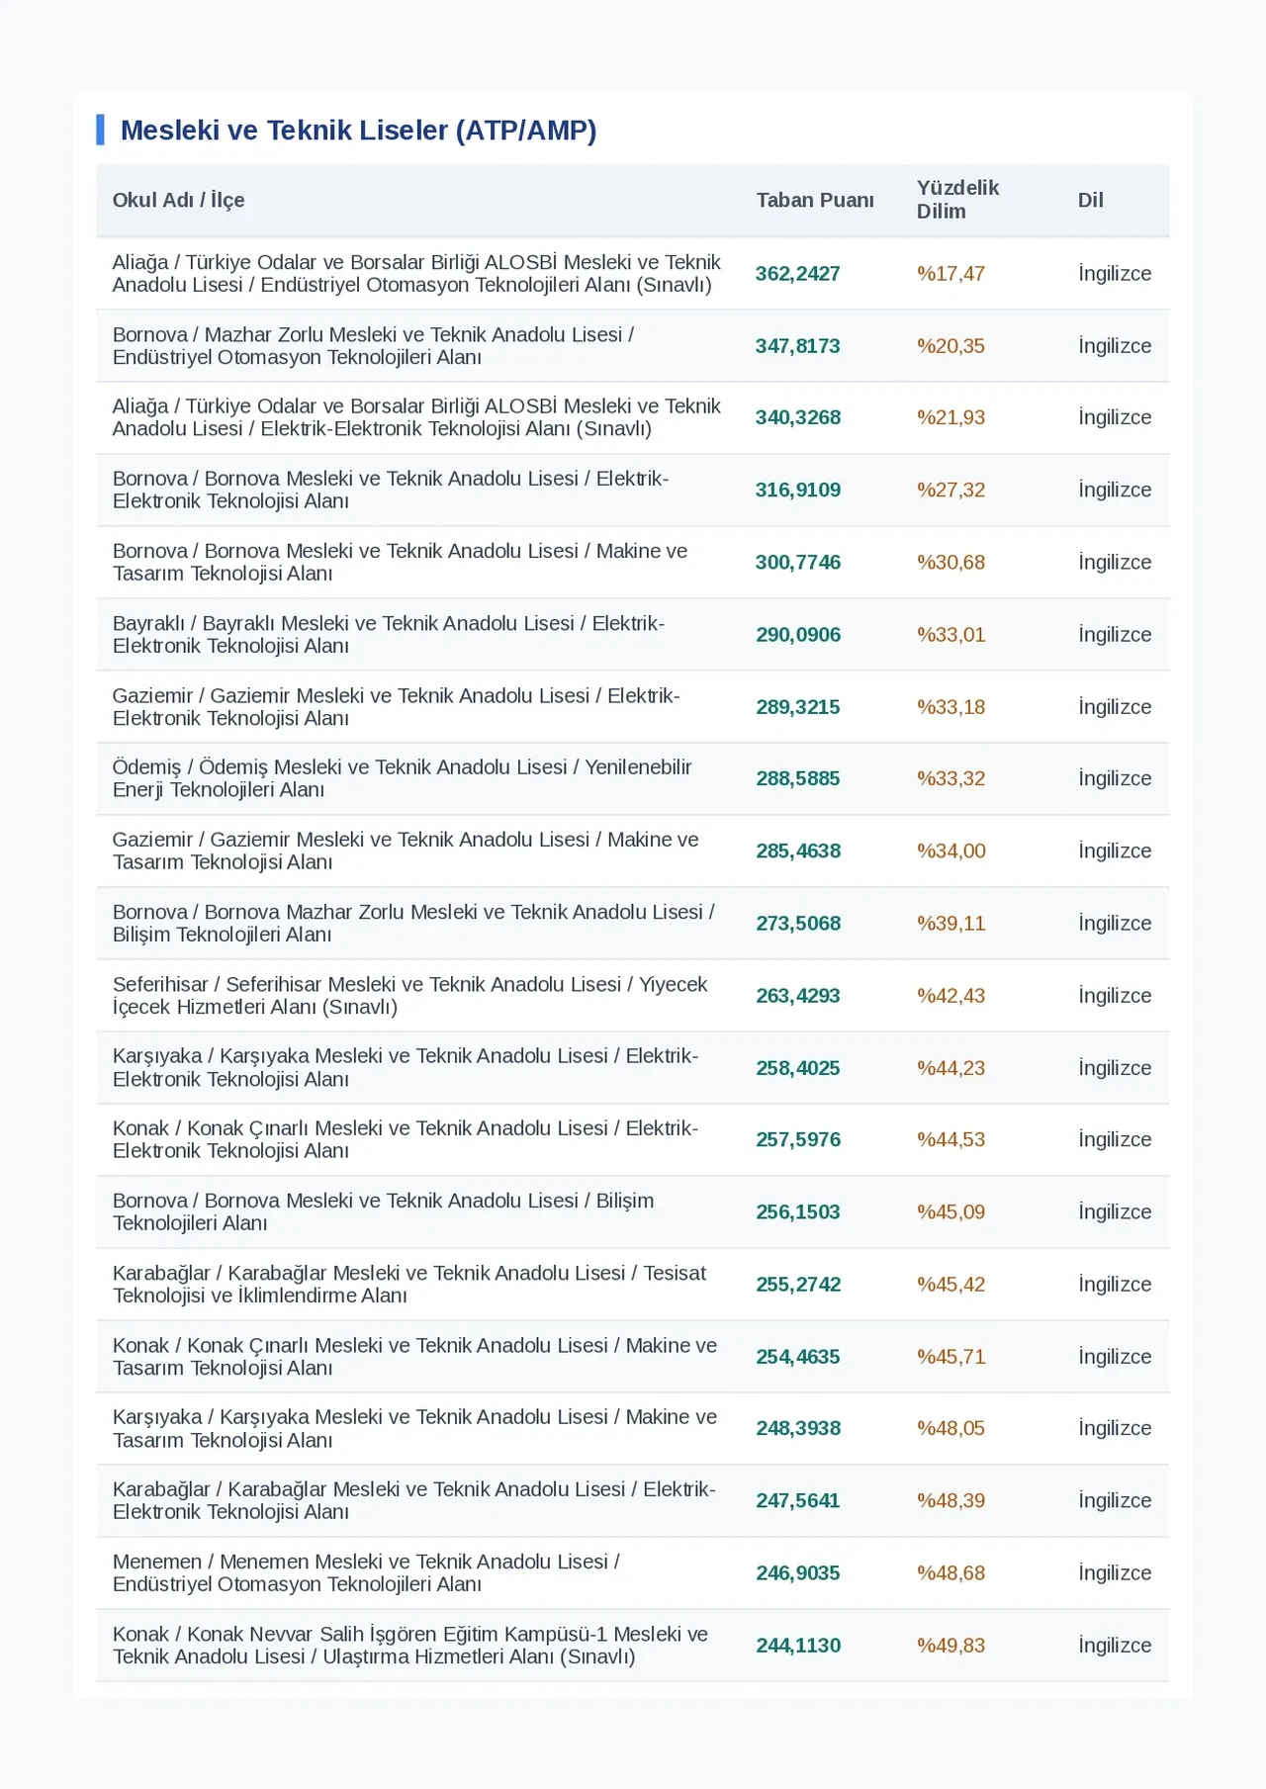Select Bayraklı Mesleki ve Teknik row
The image size is (1266, 1789).
coord(633,634)
